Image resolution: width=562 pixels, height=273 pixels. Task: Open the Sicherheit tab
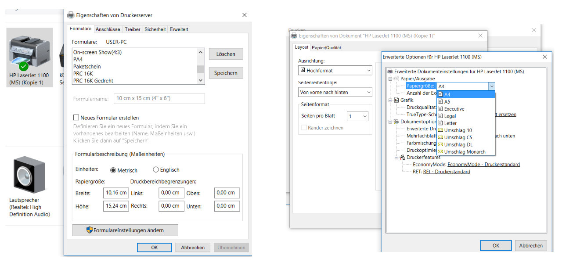coord(155,29)
